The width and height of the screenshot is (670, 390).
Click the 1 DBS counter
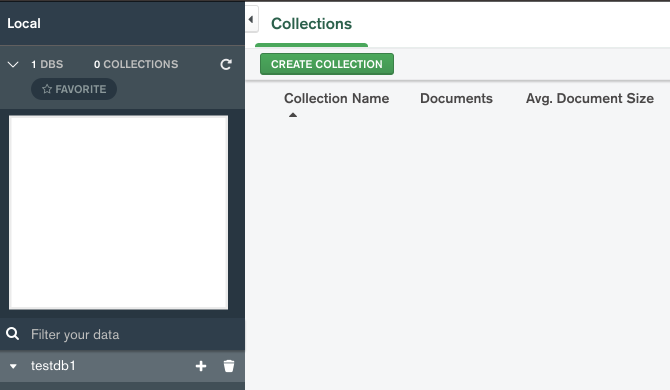[x=47, y=64]
